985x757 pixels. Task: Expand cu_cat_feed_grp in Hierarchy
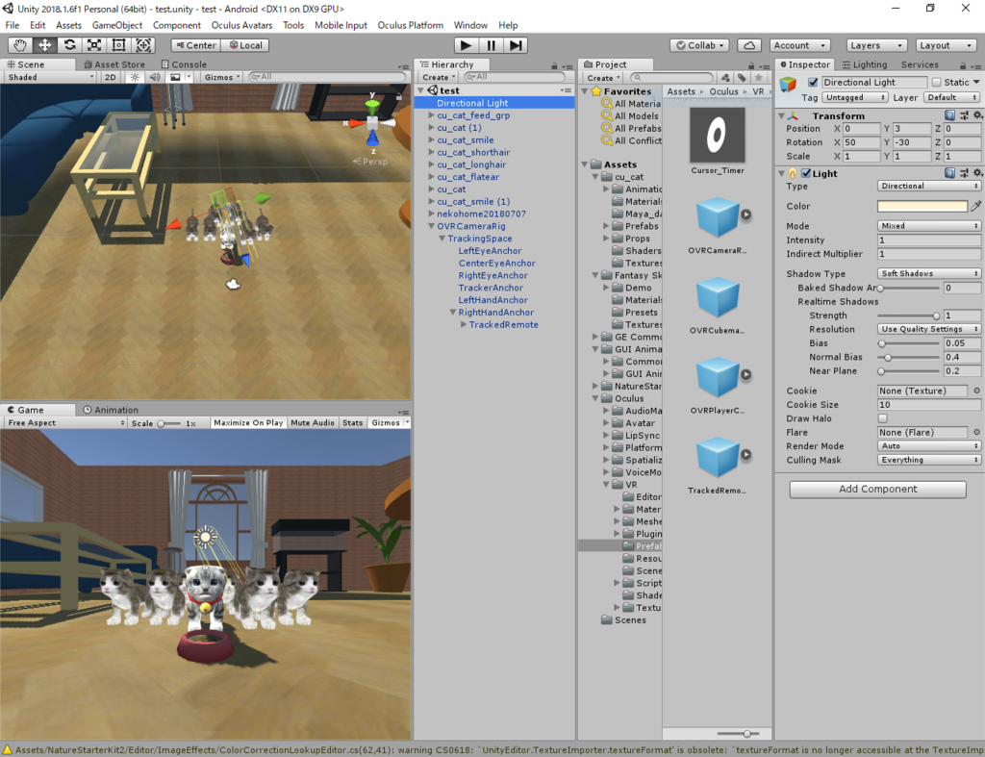pos(431,115)
